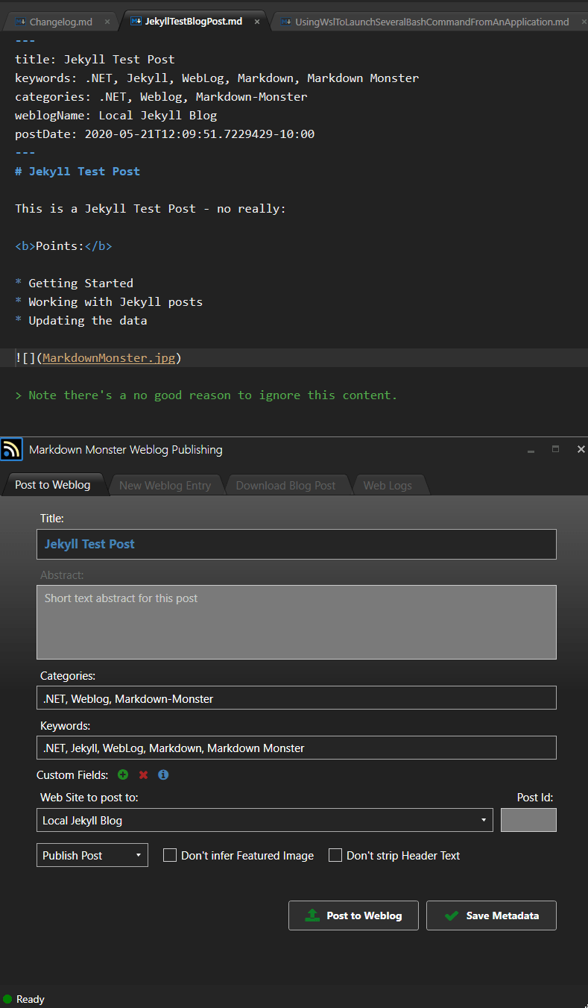This screenshot has height=1008, width=588.
Task: Click the '* Working with Jekyll posts' line
Action: (109, 301)
